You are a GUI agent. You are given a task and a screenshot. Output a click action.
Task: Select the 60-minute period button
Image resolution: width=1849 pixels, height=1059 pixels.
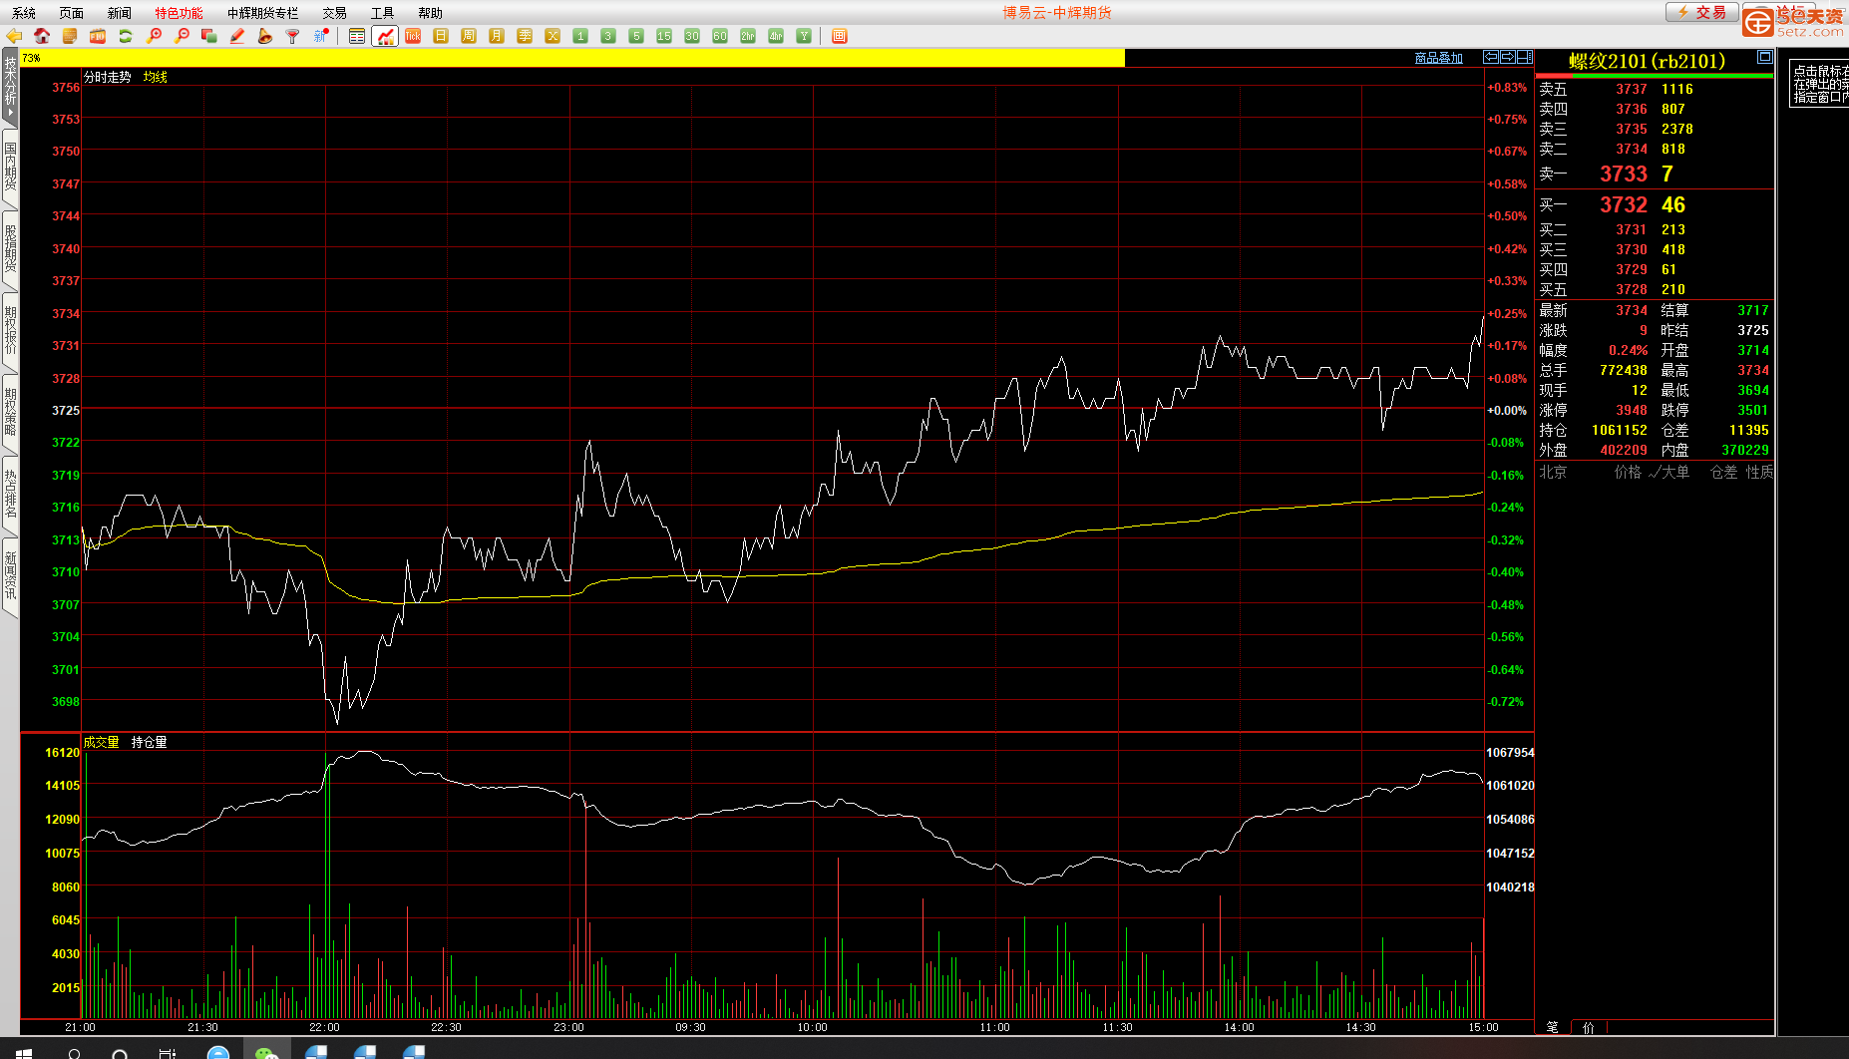click(x=720, y=36)
